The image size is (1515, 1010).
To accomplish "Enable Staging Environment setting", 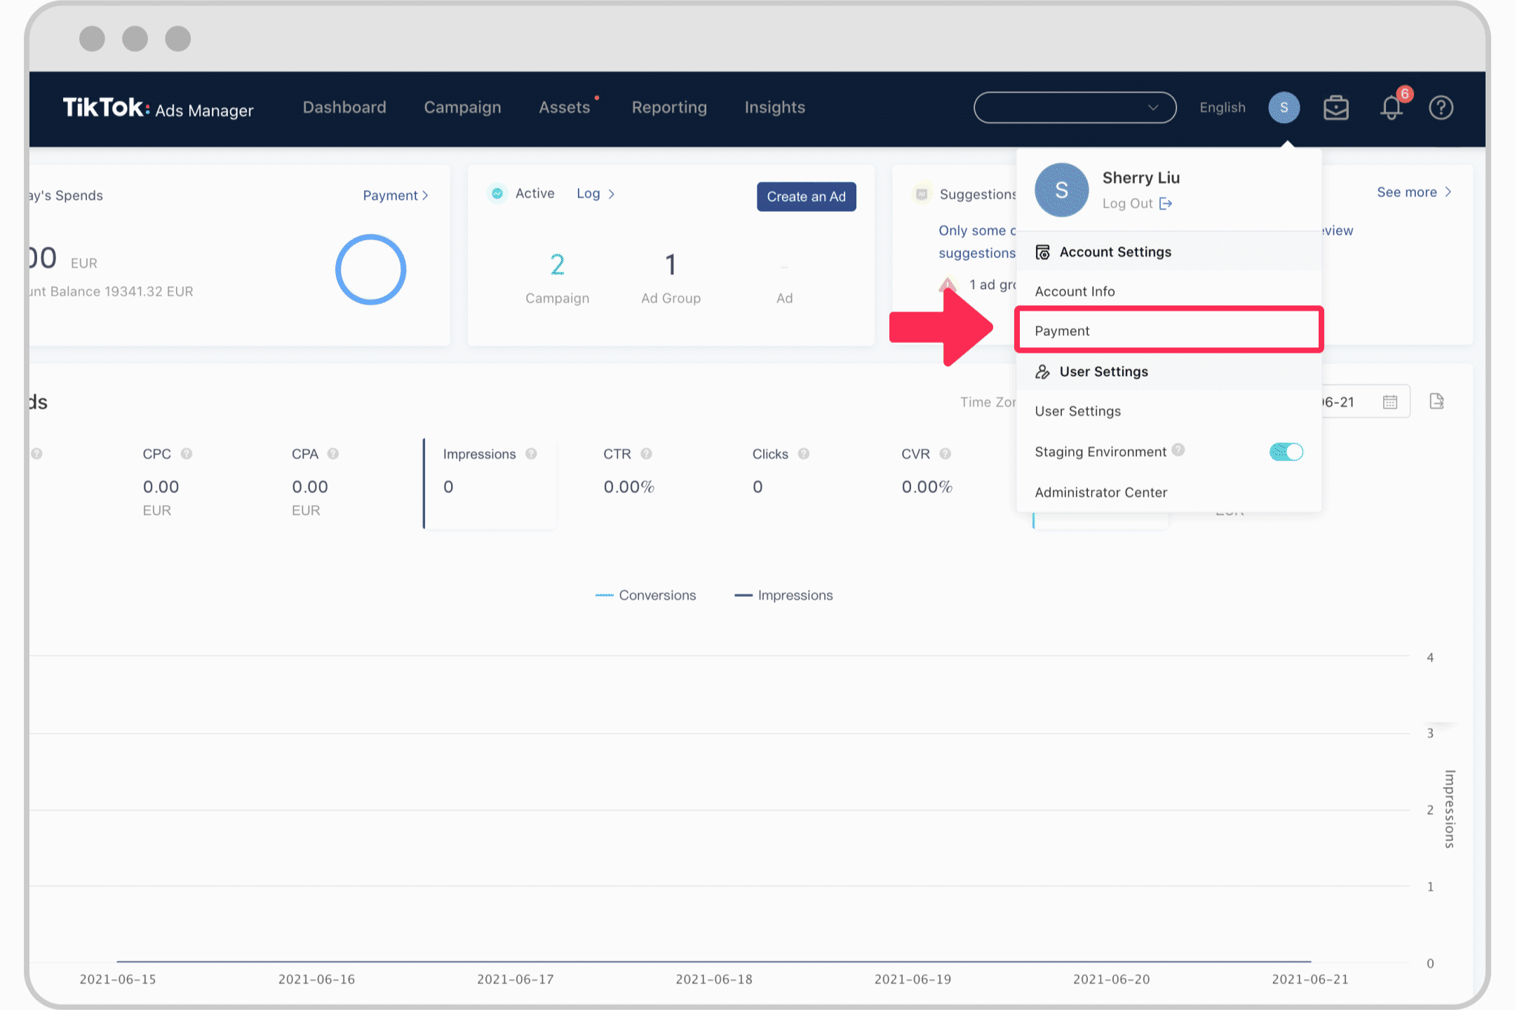I will tap(1285, 451).
